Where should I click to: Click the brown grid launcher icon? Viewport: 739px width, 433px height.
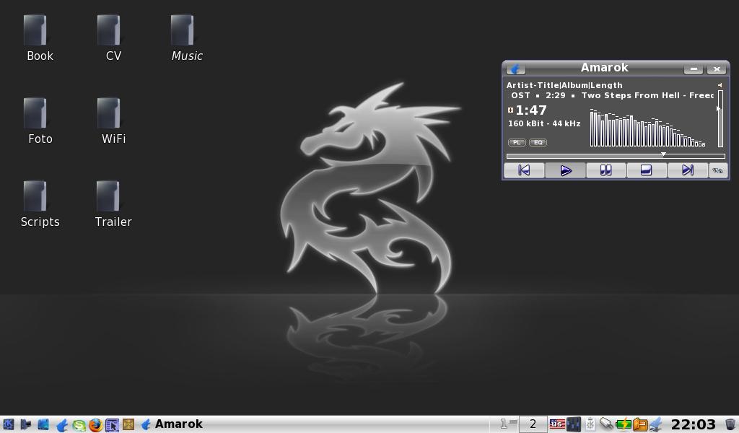(128, 424)
